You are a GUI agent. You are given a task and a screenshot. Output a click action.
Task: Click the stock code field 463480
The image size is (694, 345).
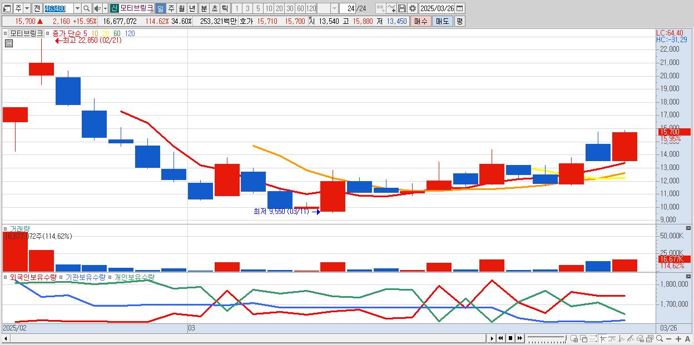coord(58,8)
